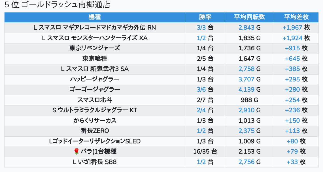
Task: Click the 東京喰種 machine name
Action: 95,59
